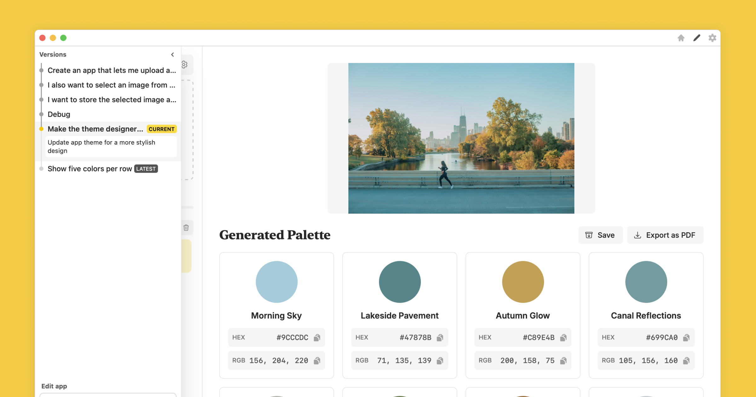This screenshot has height=397, width=756.
Task: Click Export as PDF button
Action: [665, 235]
